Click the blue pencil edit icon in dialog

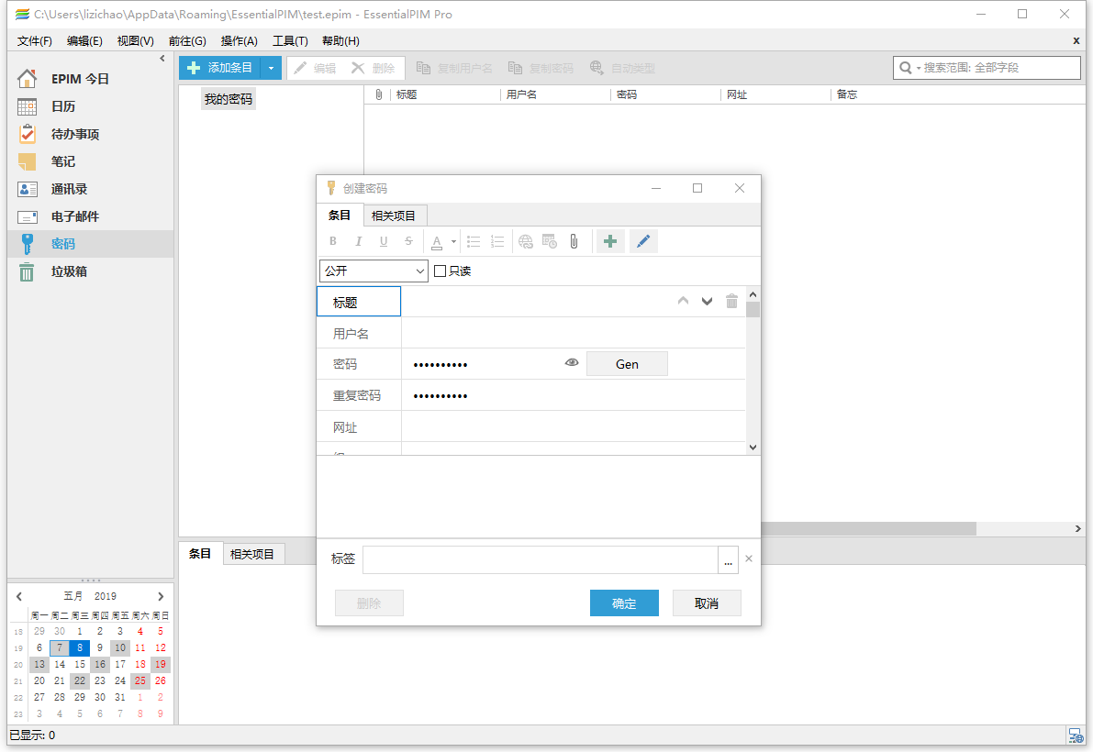643,240
